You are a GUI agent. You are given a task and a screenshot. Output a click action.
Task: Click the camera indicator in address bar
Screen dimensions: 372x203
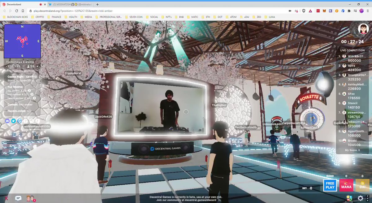(290, 11)
